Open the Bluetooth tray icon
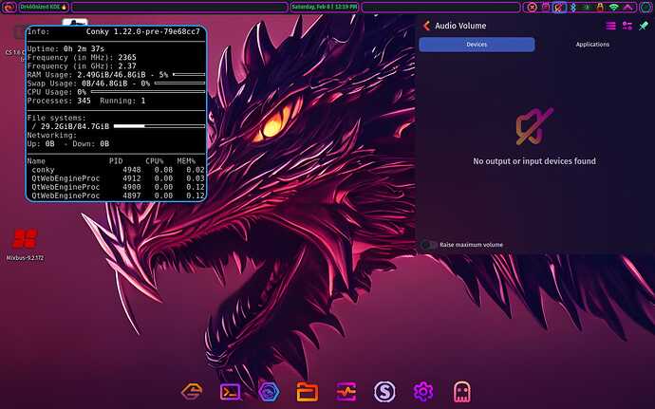Image resolution: width=655 pixels, height=409 pixels. (573, 7)
